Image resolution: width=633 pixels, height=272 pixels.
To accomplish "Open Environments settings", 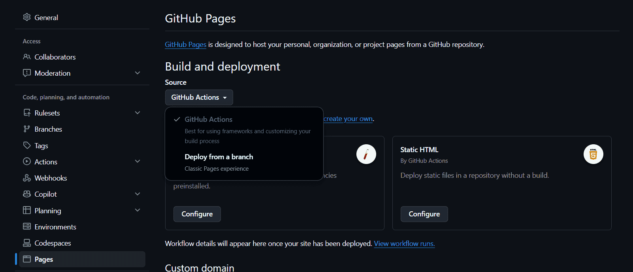I will tap(82, 227).
